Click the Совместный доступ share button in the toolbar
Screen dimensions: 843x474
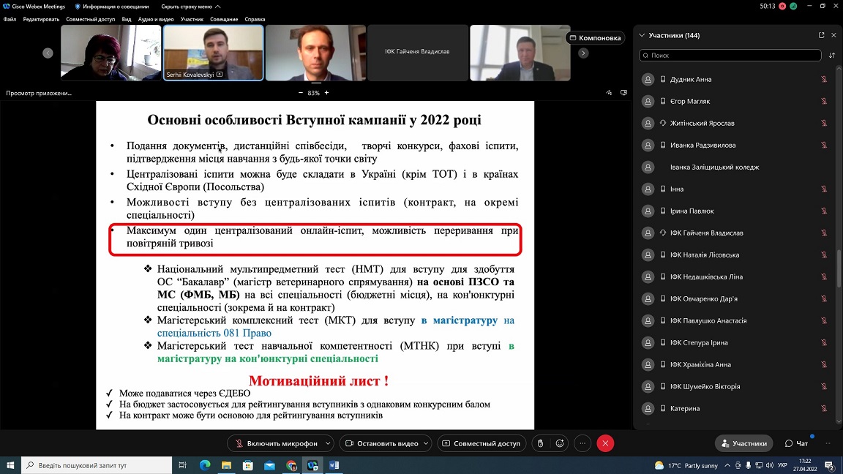pos(482,443)
